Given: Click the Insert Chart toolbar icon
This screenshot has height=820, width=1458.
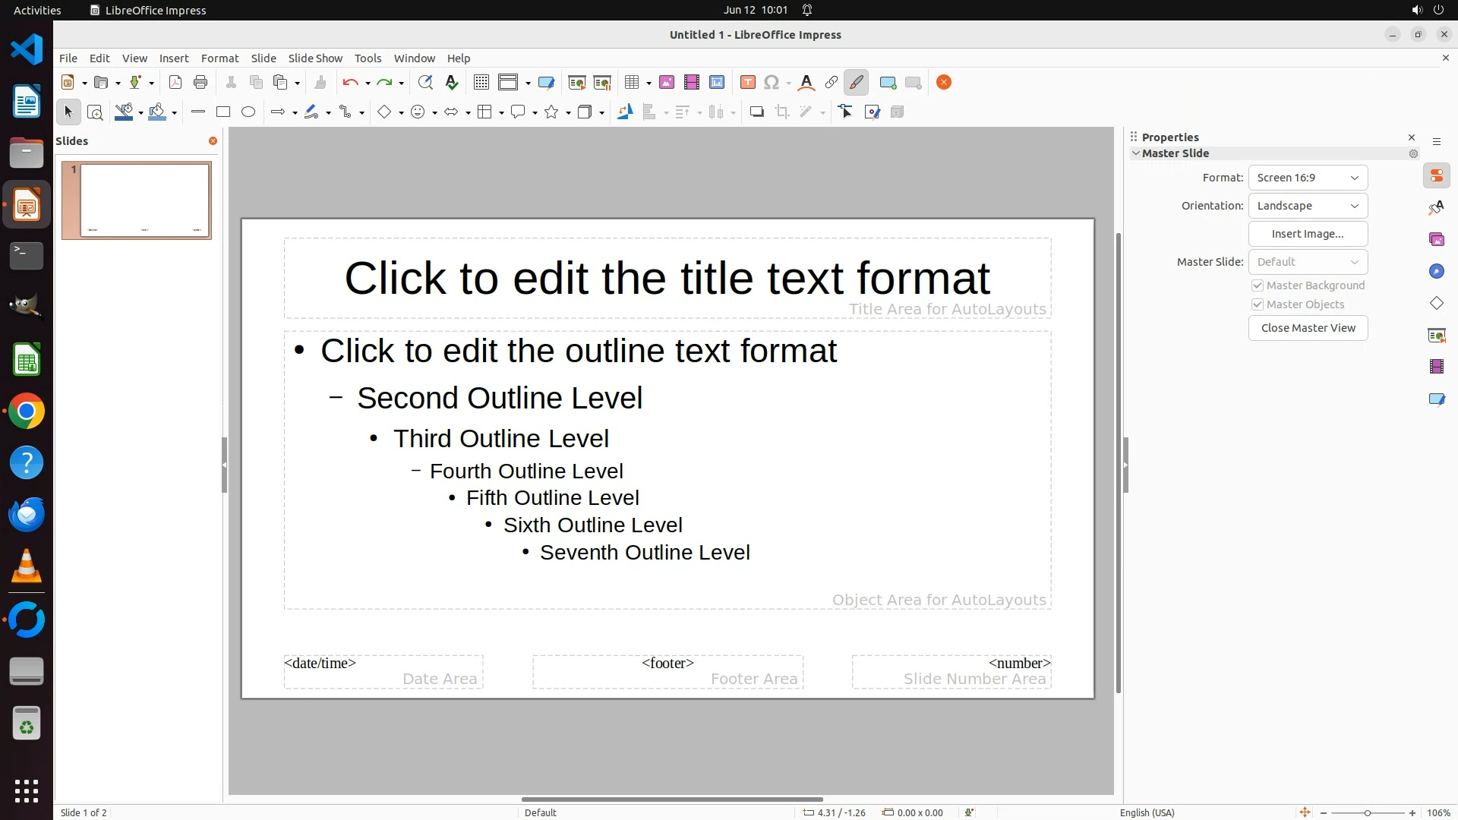Looking at the screenshot, I should [716, 83].
